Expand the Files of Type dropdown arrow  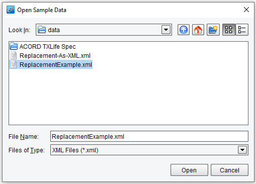click(x=242, y=150)
